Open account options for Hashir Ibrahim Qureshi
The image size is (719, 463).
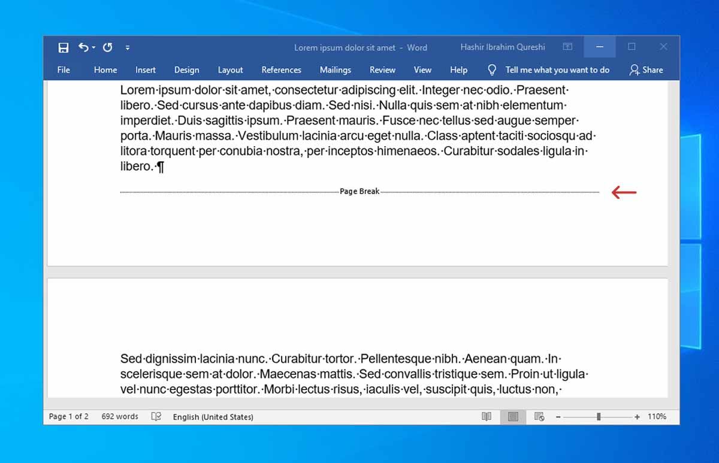pyautogui.click(x=502, y=47)
